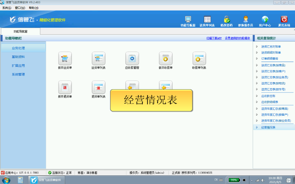
Task: Select the 功能导航窗 tab
Action: pos(21,31)
